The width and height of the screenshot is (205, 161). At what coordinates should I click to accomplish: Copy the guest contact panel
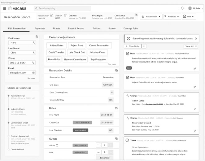[x=37, y=37]
